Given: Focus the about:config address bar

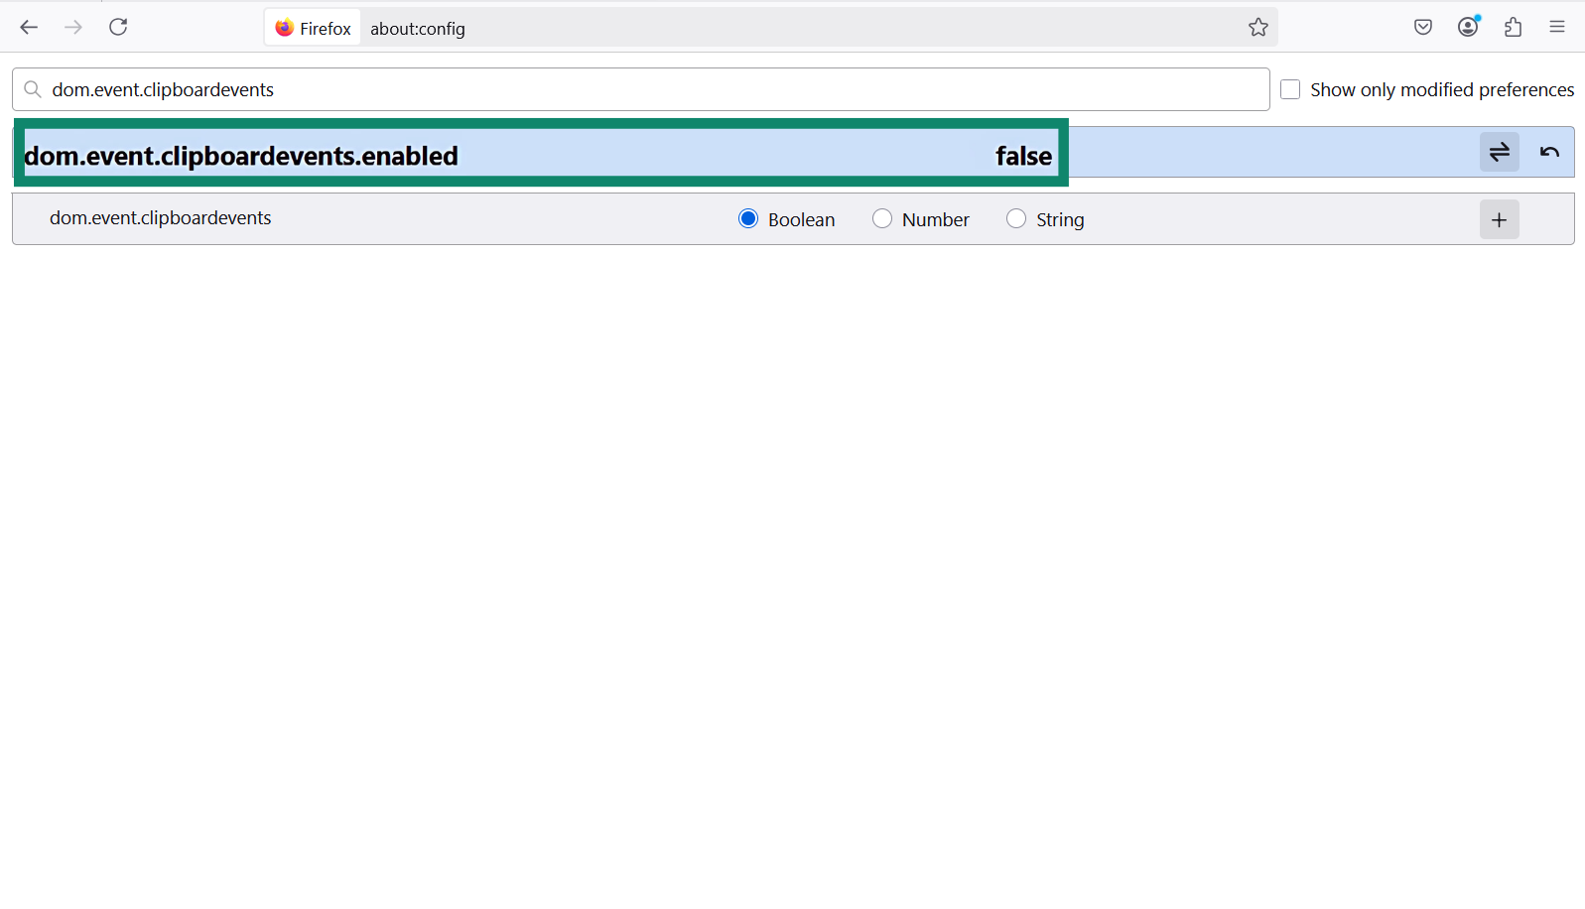Looking at the screenshot, I should click(x=794, y=29).
